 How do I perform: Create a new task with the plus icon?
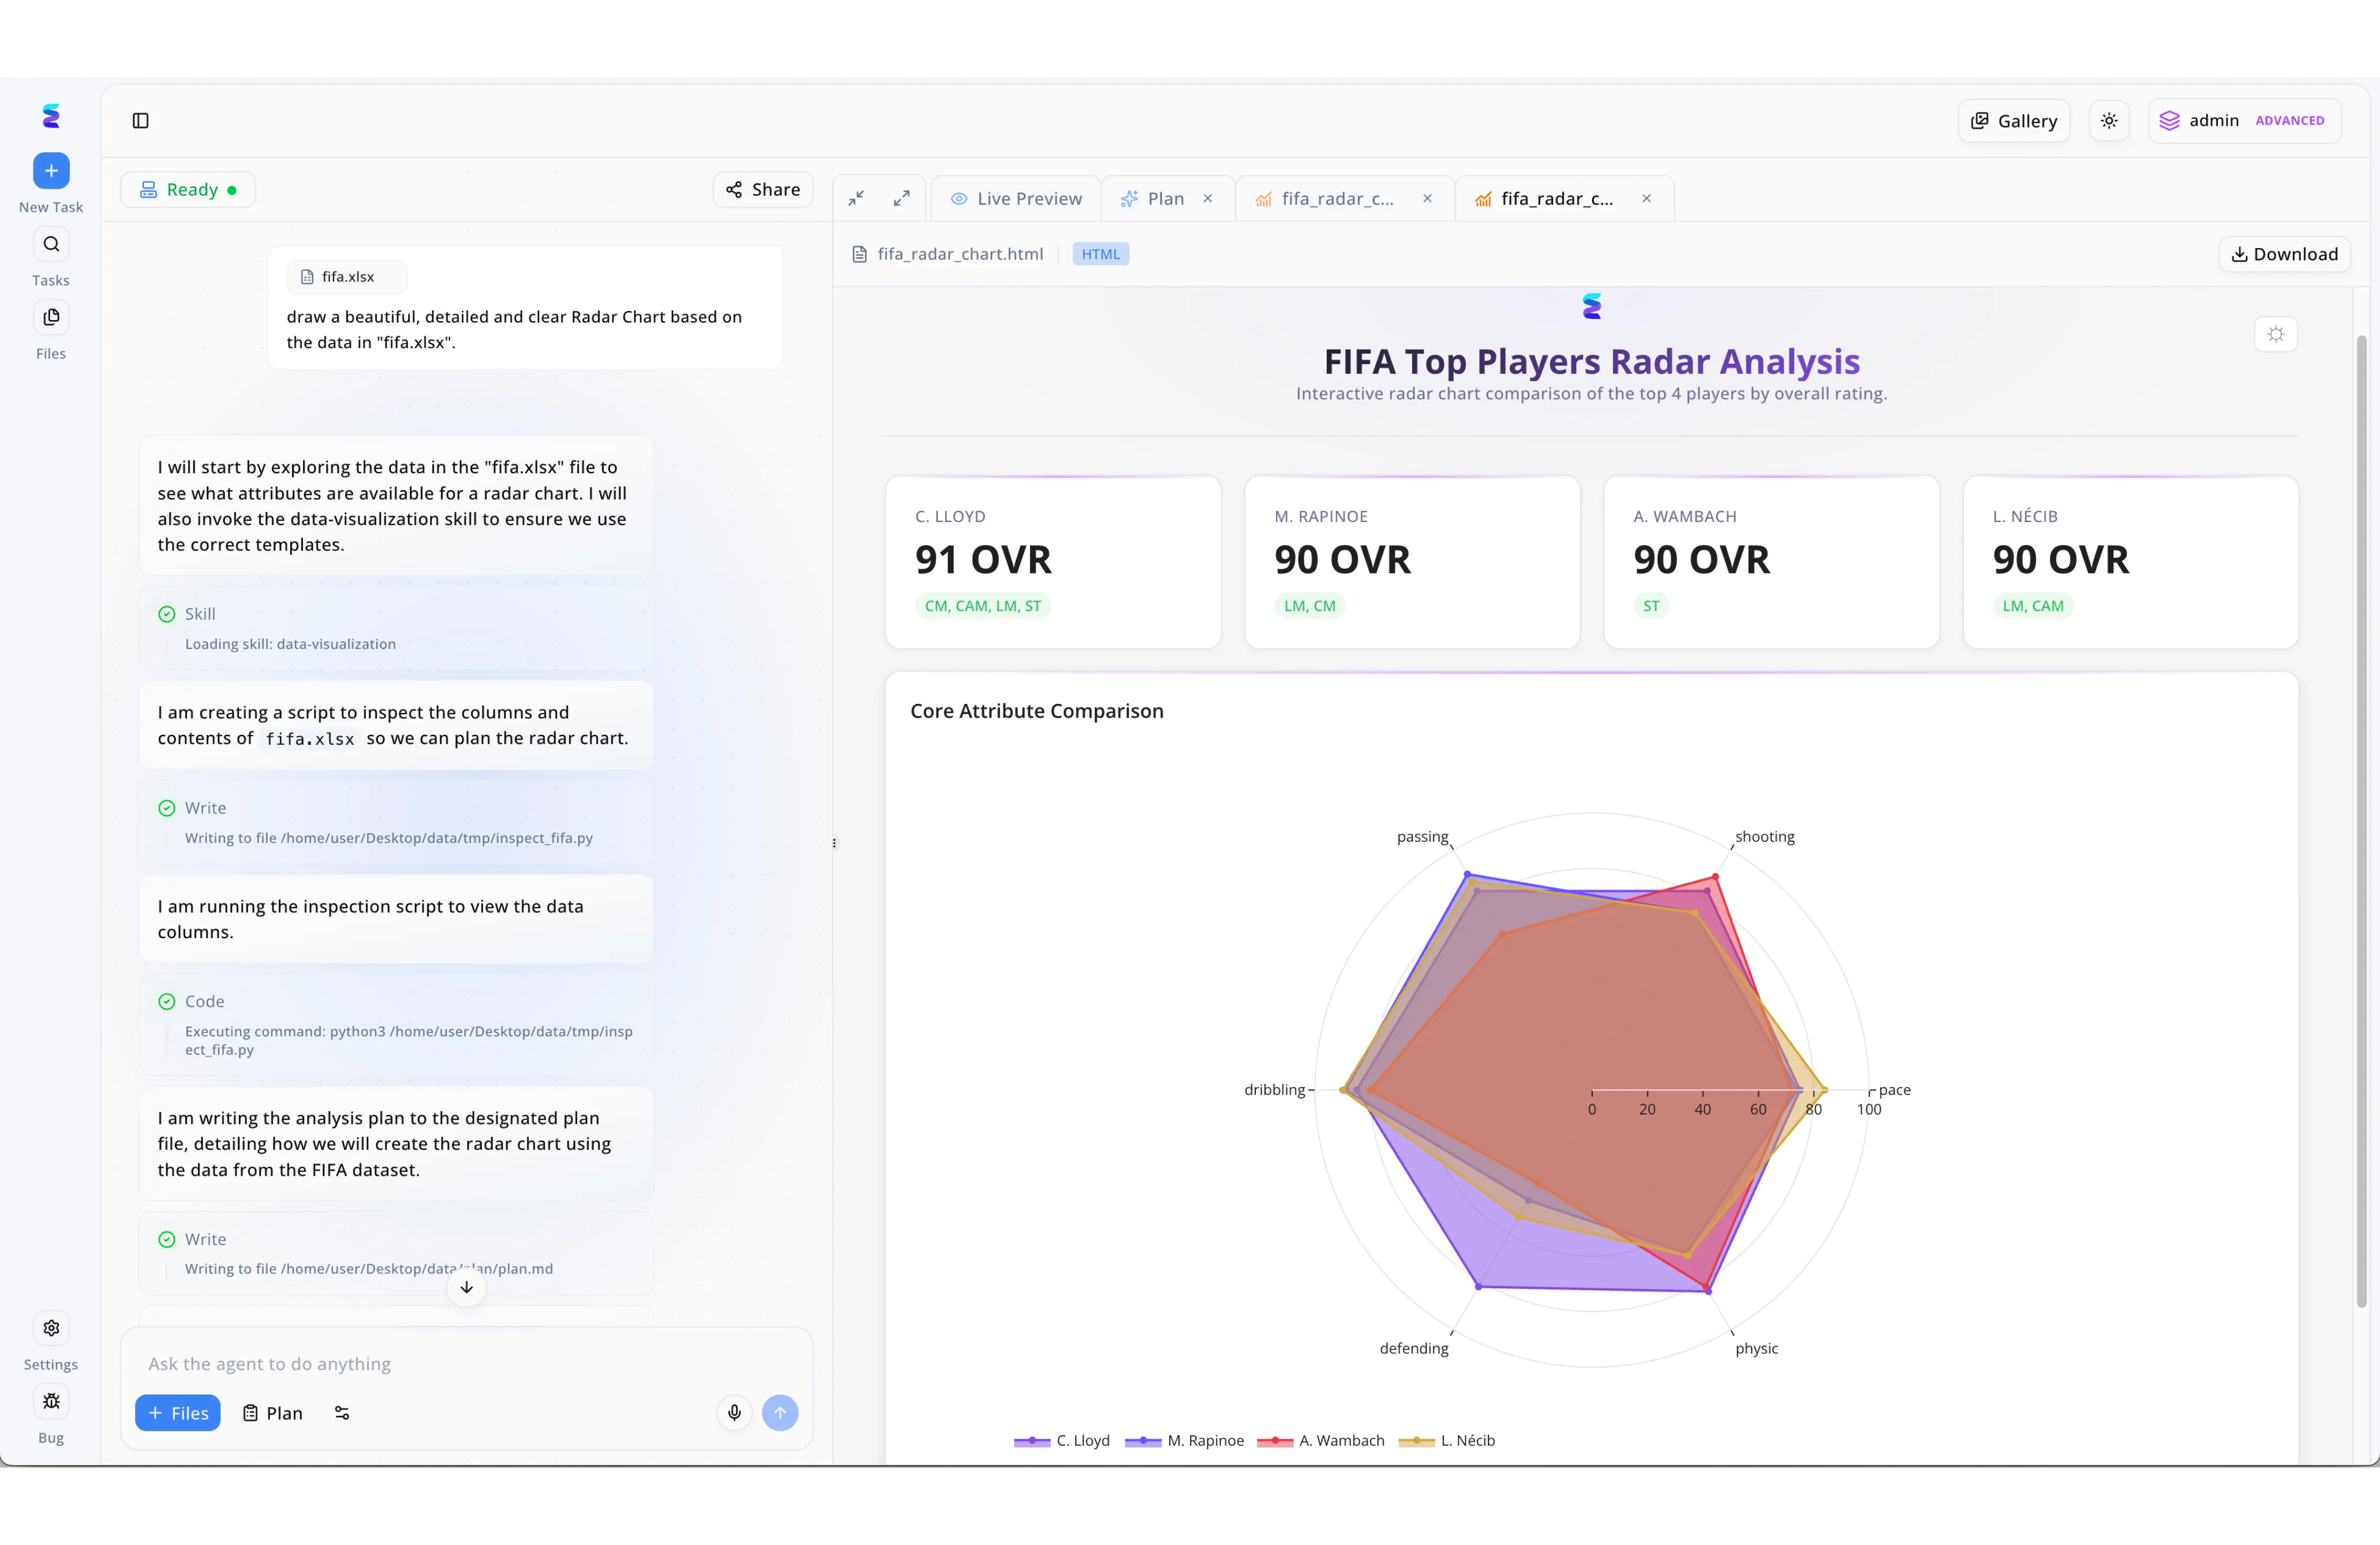[x=51, y=170]
